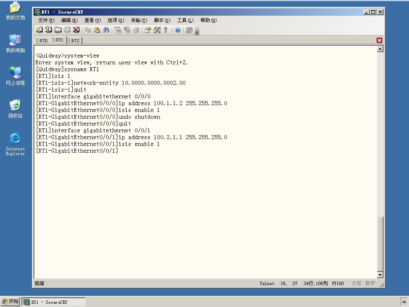Image resolution: width=409 pixels, height=307 pixels.
Task: Click the Telnet status bar entry
Action: (x=267, y=283)
